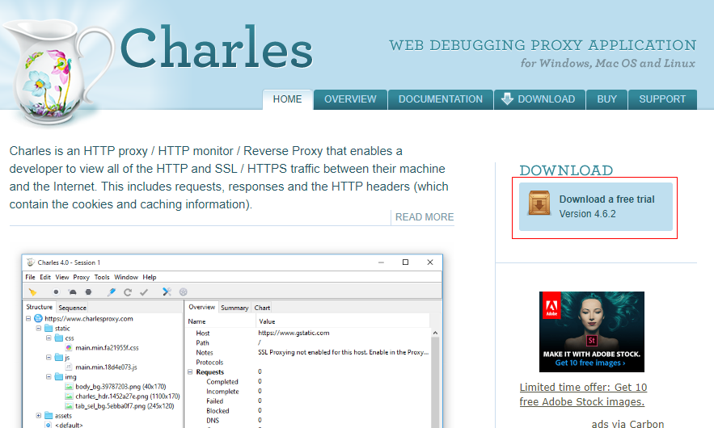714x428 pixels.
Task: Collapse the Requests row in Overview
Action: click(191, 372)
